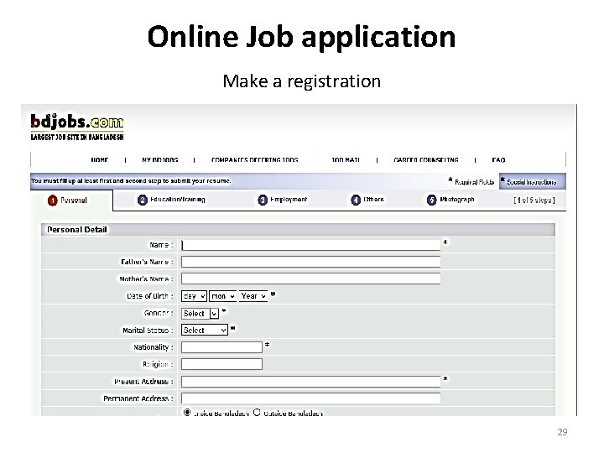Focus the Father's Name input field
This screenshot has width=604, height=453.
pos(311,262)
